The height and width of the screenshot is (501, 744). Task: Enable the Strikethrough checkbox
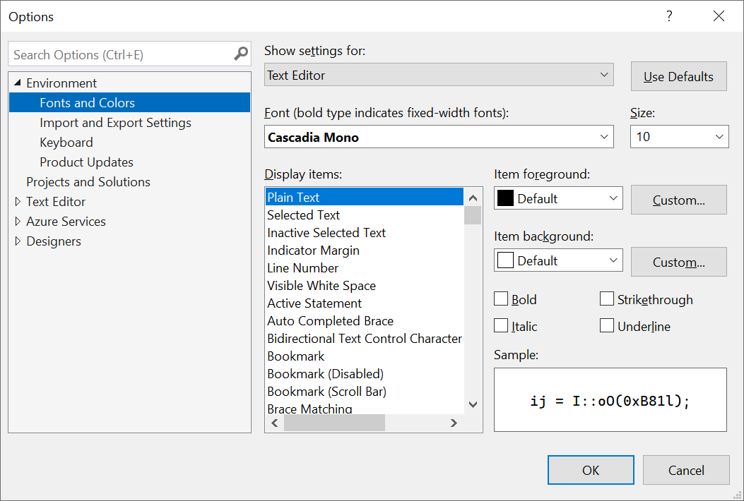[x=607, y=299]
